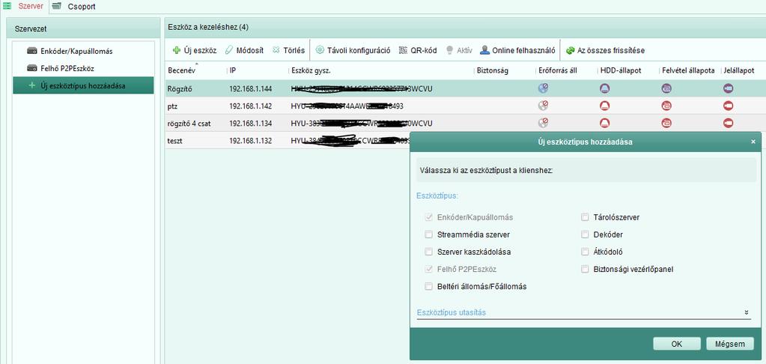This screenshot has height=364, width=766.
Task: Click IP address 192.168.1.134
Action: coord(251,124)
